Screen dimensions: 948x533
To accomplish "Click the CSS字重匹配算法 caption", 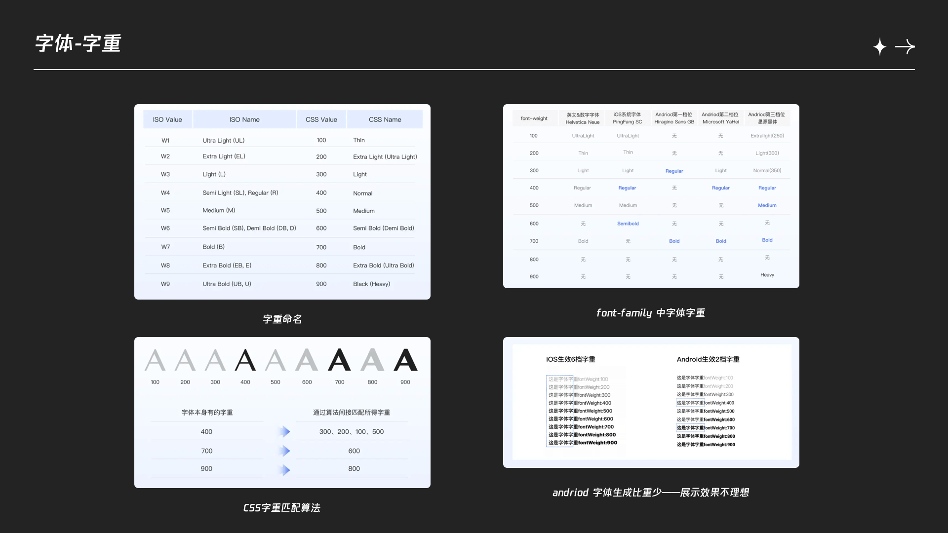I will point(282,508).
